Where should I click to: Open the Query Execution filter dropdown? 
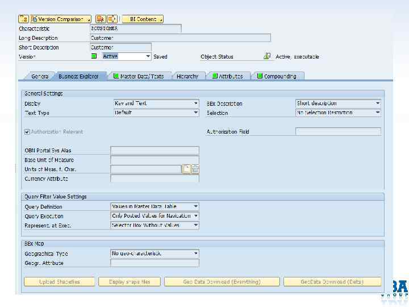pos(195,216)
